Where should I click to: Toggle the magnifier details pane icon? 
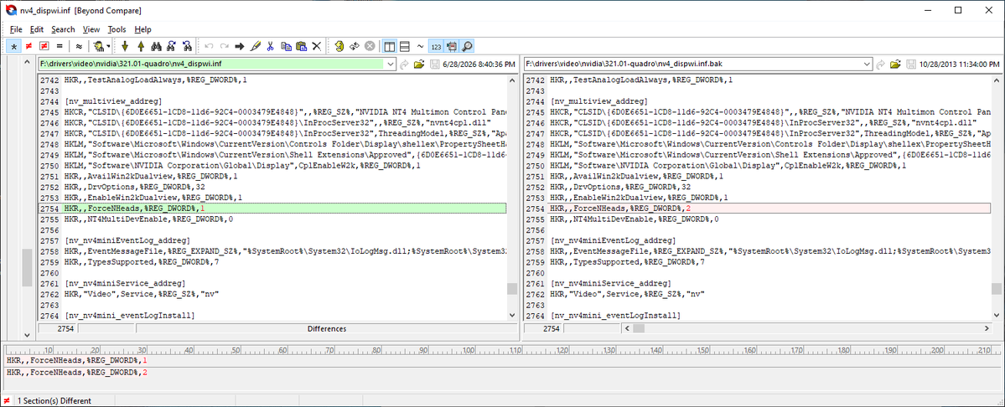(467, 46)
